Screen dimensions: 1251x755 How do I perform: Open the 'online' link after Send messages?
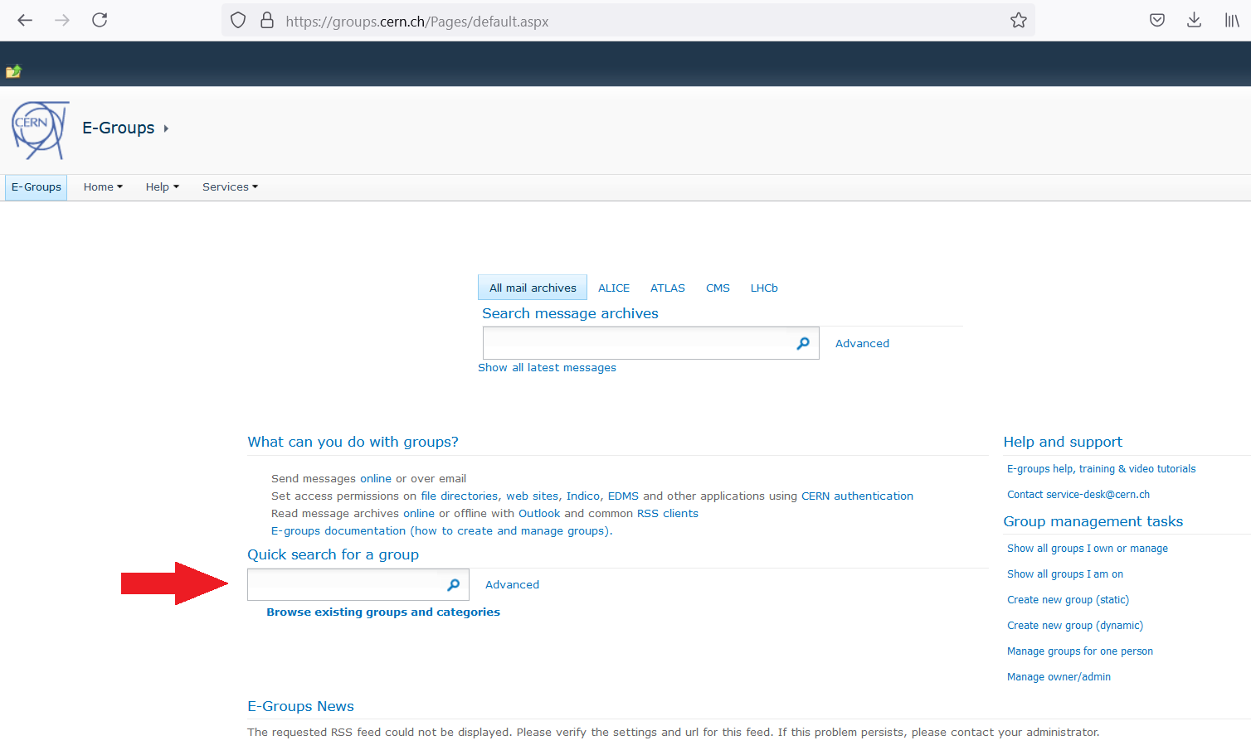pos(376,479)
